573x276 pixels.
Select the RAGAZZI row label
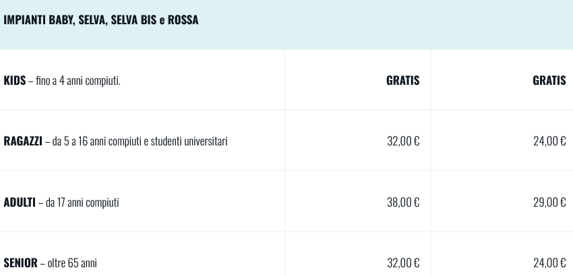(23, 141)
